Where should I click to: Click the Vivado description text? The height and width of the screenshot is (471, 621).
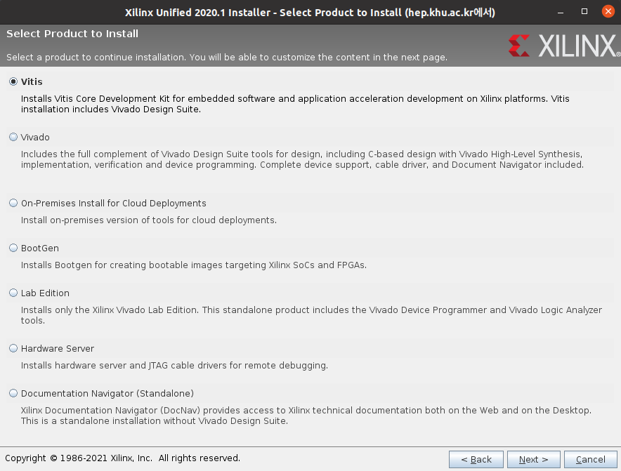[302, 159]
